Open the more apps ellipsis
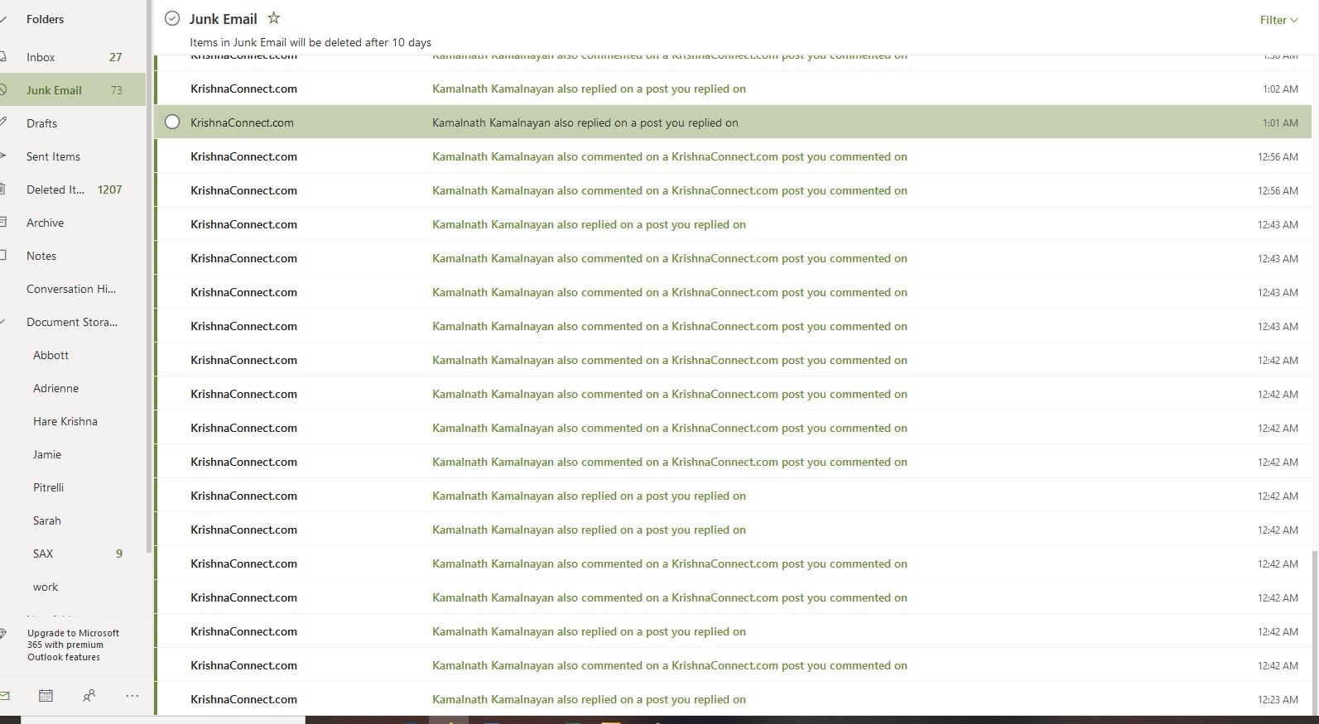This screenshot has height=724, width=1319. point(132,696)
